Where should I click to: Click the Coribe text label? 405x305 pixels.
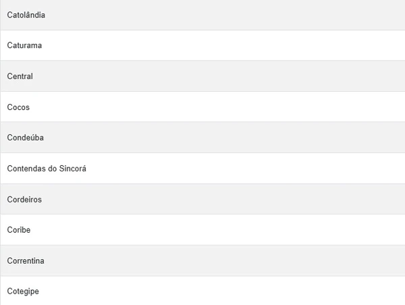19,230
